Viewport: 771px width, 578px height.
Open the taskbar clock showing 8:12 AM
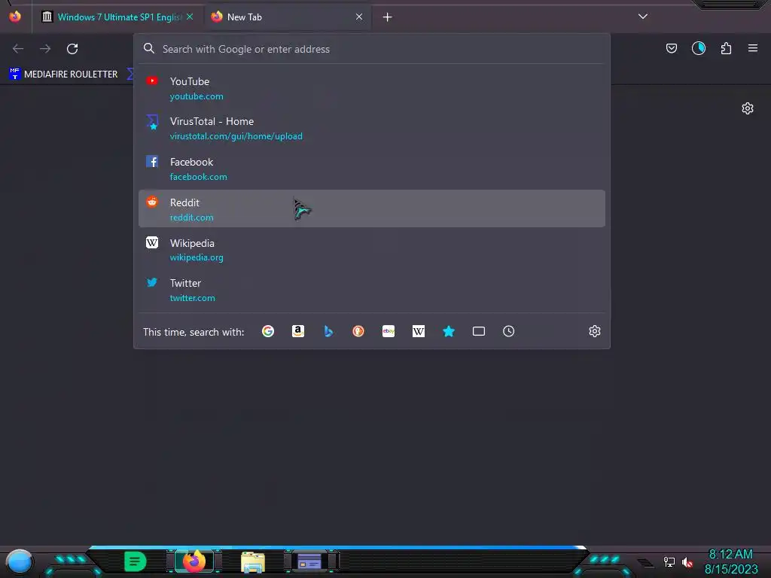tap(730, 561)
